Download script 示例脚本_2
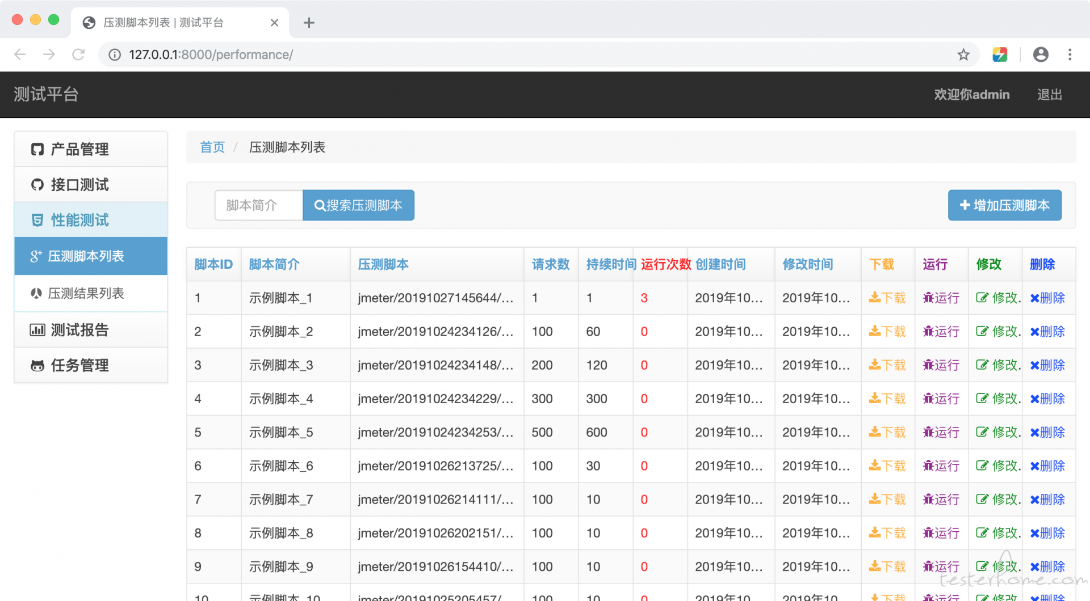The width and height of the screenshot is (1090, 601). click(887, 332)
